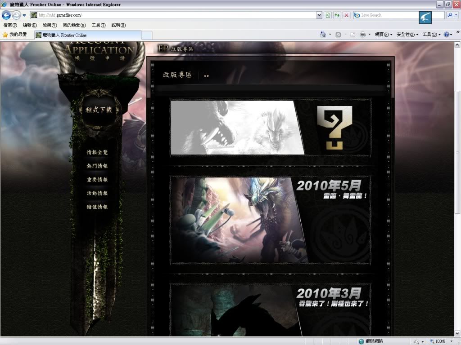Open the 網頁(P) command bar dropdown

point(384,35)
